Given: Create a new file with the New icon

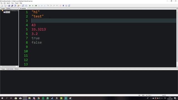Looking at the screenshot, I should (2, 6).
